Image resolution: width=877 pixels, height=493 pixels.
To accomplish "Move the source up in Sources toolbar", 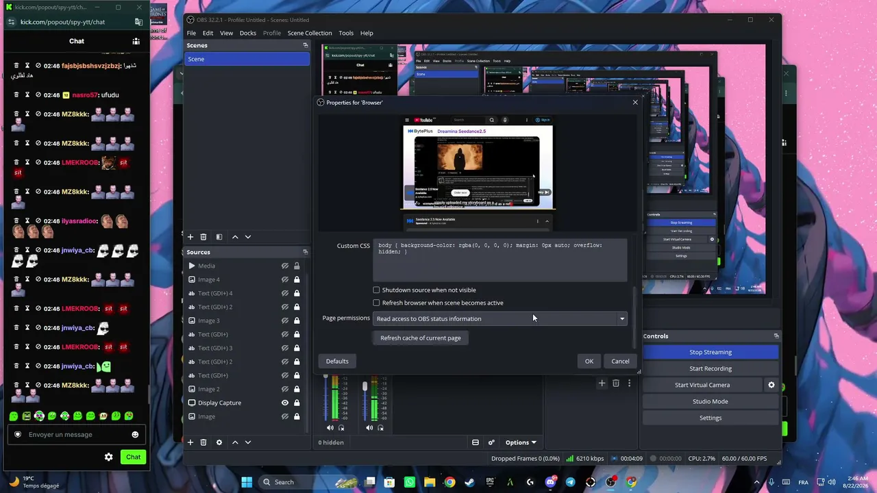I will click(235, 442).
